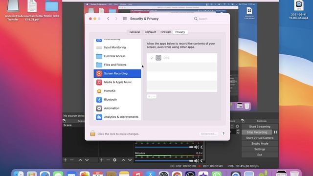Screen dimensions: 313x176
Task: Click the REC 00:00:43 status indicator
Action: tap(211, 166)
